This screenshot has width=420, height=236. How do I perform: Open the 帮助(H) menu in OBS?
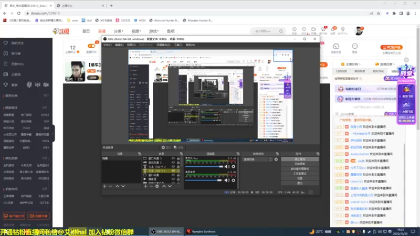pyautogui.click(x=190, y=45)
